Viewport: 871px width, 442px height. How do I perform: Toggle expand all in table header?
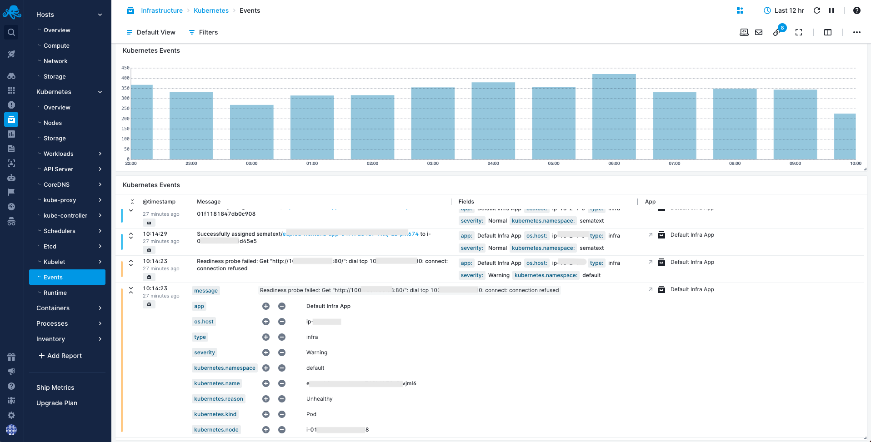(x=132, y=202)
